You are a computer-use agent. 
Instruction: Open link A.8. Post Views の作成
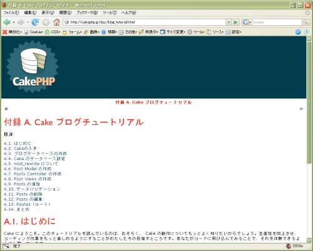(x=28, y=179)
